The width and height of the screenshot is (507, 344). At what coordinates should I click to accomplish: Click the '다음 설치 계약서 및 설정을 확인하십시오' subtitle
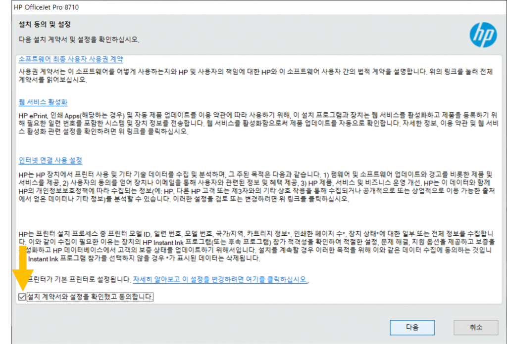(79, 39)
